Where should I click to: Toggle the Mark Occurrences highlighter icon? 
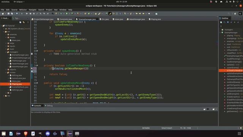point(110,14)
